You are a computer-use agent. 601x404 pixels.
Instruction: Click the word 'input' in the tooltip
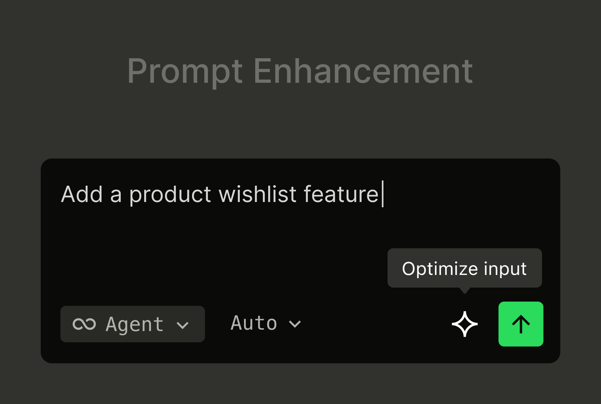point(505,269)
